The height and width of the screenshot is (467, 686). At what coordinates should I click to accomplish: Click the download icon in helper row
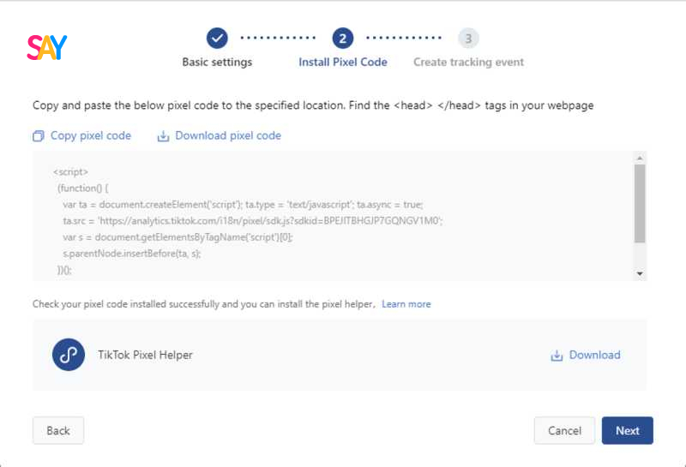[557, 356]
